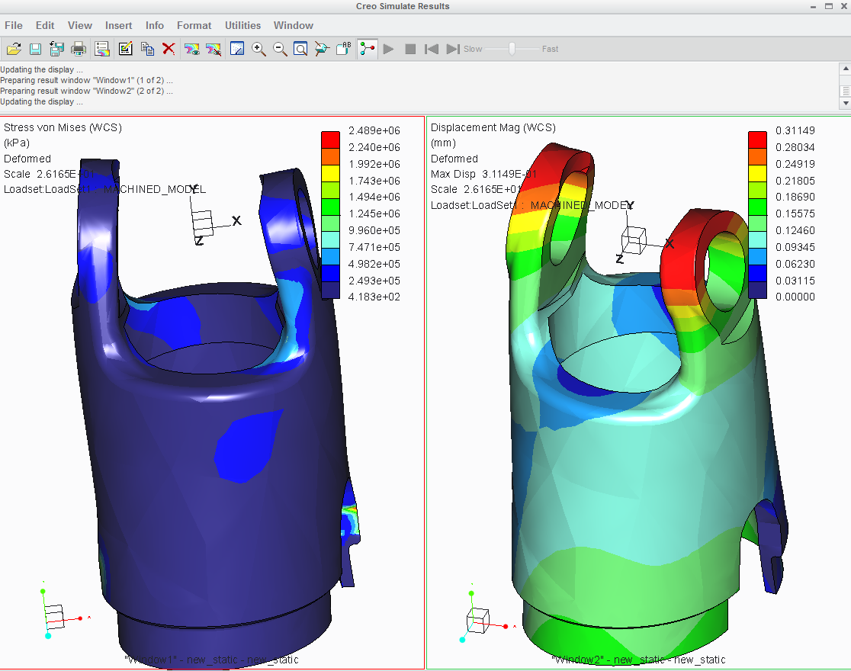This screenshot has width=851, height=671.
Task: Click the Zoom Out magnifier
Action: coord(280,49)
